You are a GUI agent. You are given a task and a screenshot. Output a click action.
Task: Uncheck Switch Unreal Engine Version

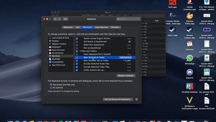[x=77, y=39]
